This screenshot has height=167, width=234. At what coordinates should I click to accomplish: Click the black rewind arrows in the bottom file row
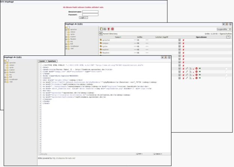tap(200, 78)
